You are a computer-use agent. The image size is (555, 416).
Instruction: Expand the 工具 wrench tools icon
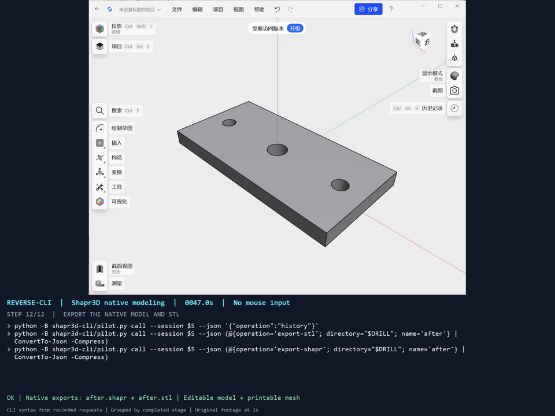(x=100, y=187)
